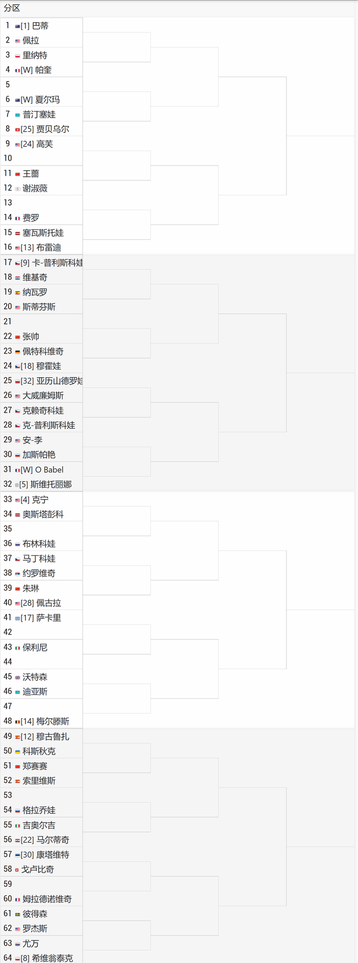Click the flag icon next to 彼得森
Viewport: 358px width, 963px height.
pos(18,914)
